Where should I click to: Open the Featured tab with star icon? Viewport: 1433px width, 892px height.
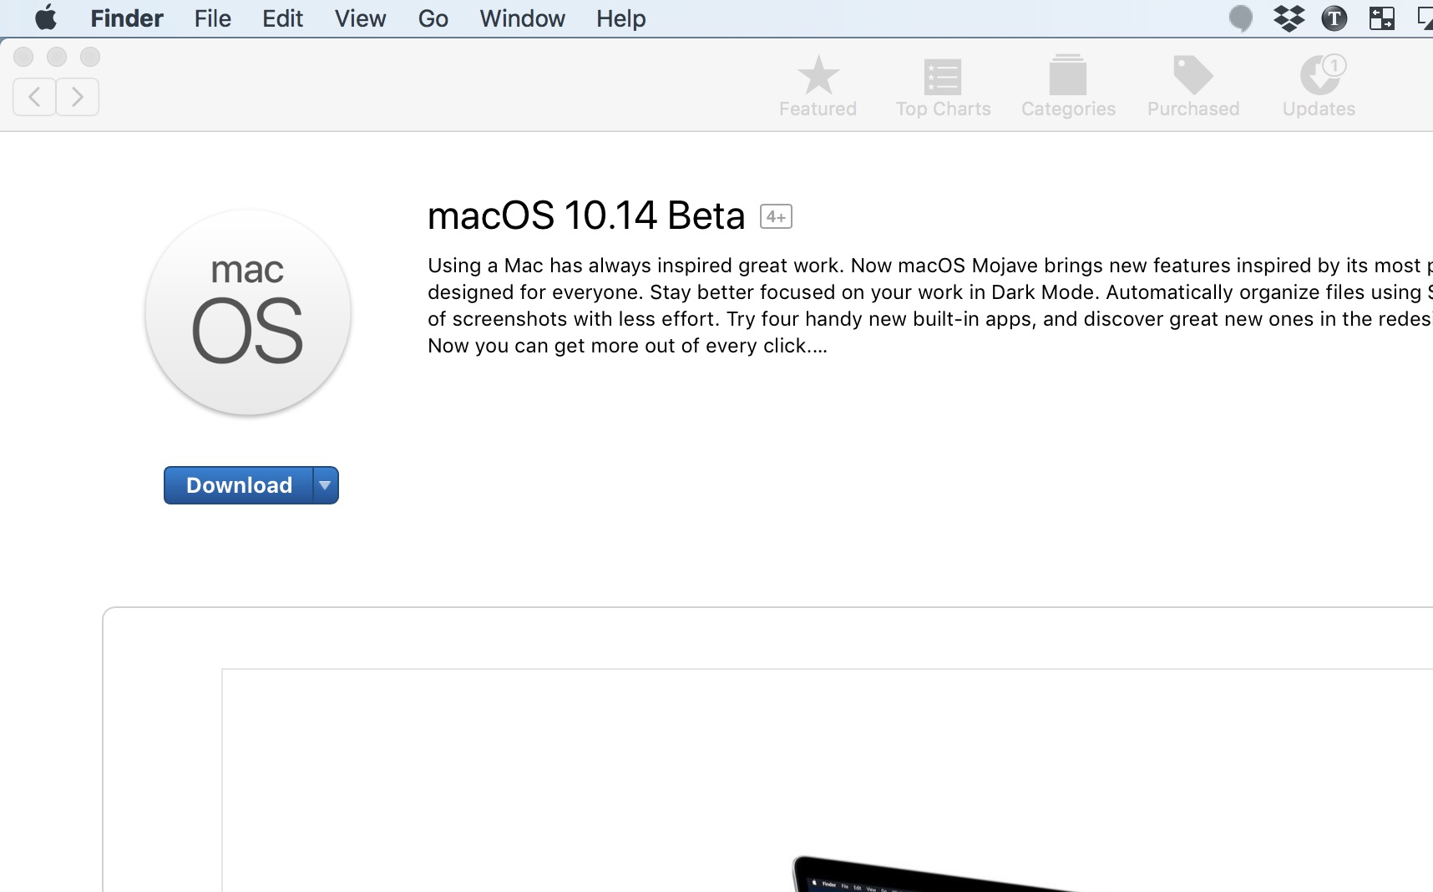click(818, 87)
